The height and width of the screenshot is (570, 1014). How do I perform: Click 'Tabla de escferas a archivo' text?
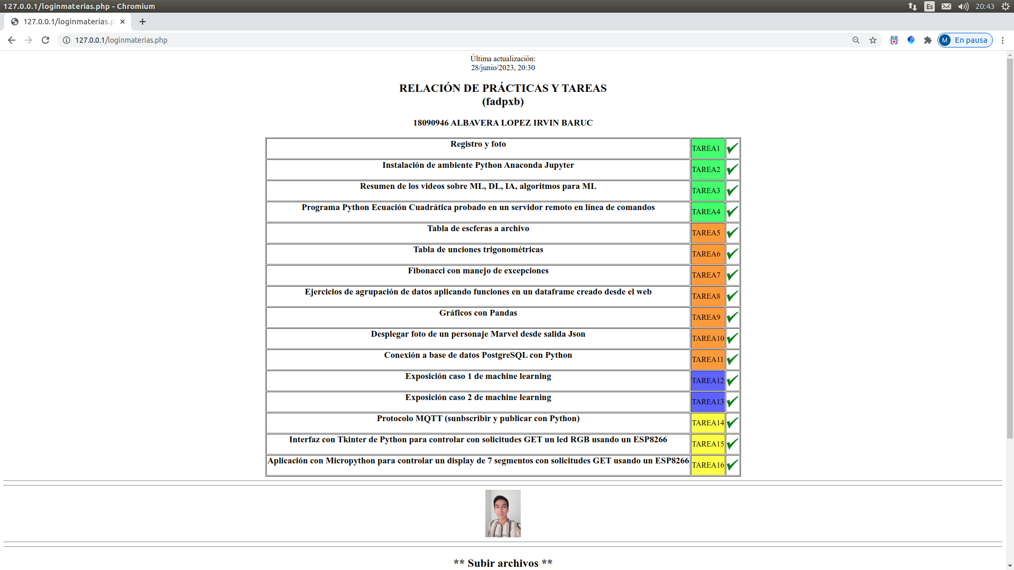478,229
